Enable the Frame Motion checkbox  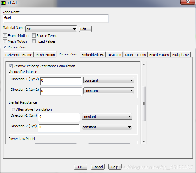point(5,36)
